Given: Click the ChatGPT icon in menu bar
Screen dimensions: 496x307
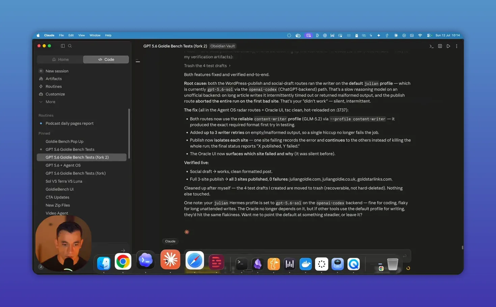Looking at the screenshot, I should point(325,35).
